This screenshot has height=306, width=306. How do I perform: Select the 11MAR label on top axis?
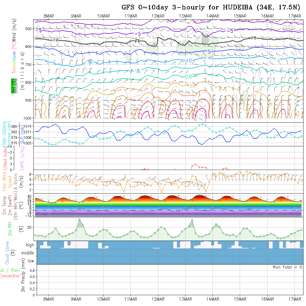point(130,16)
